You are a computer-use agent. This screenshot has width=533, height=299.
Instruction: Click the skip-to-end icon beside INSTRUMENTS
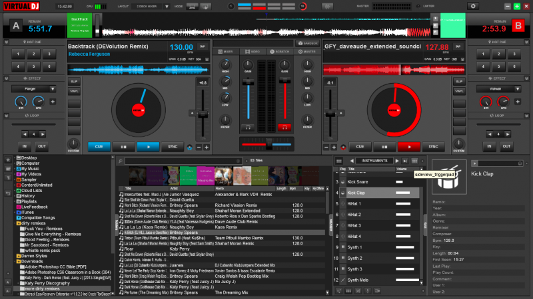(x=405, y=161)
